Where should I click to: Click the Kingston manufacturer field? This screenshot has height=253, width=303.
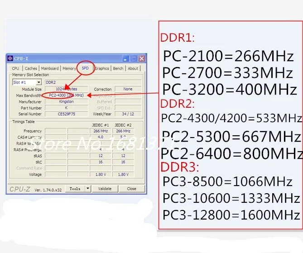(67, 102)
